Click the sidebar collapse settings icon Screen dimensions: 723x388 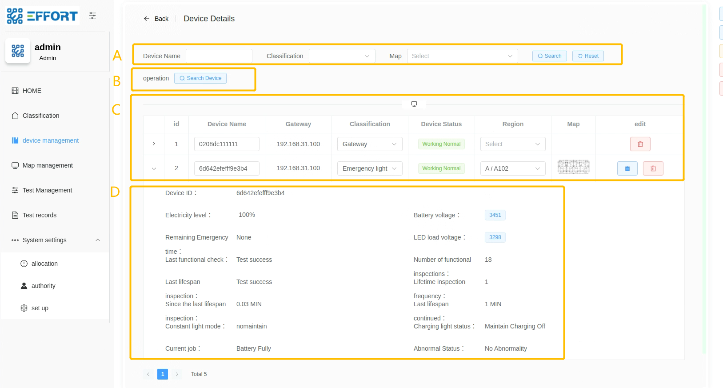(x=92, y=16)
